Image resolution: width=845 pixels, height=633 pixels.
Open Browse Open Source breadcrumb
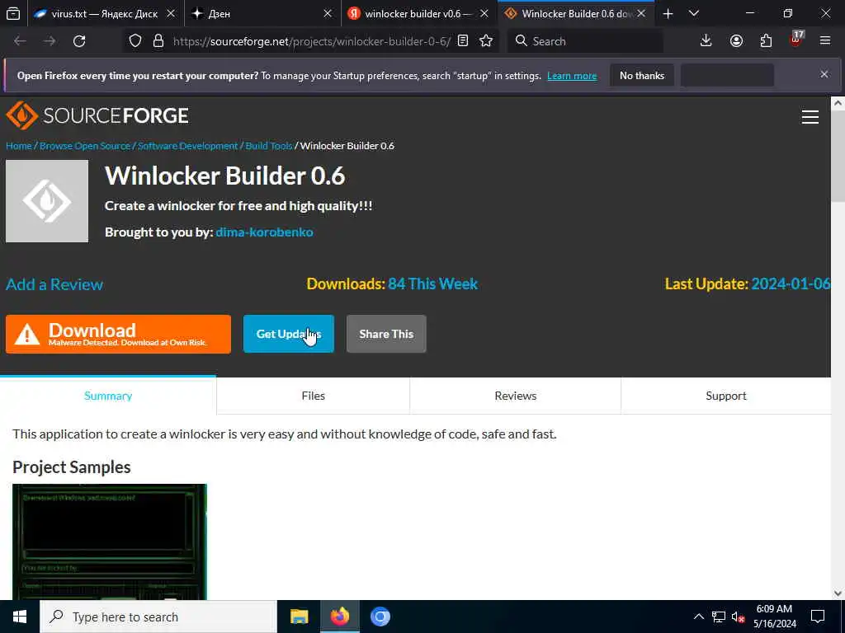[x=85, y=146]
